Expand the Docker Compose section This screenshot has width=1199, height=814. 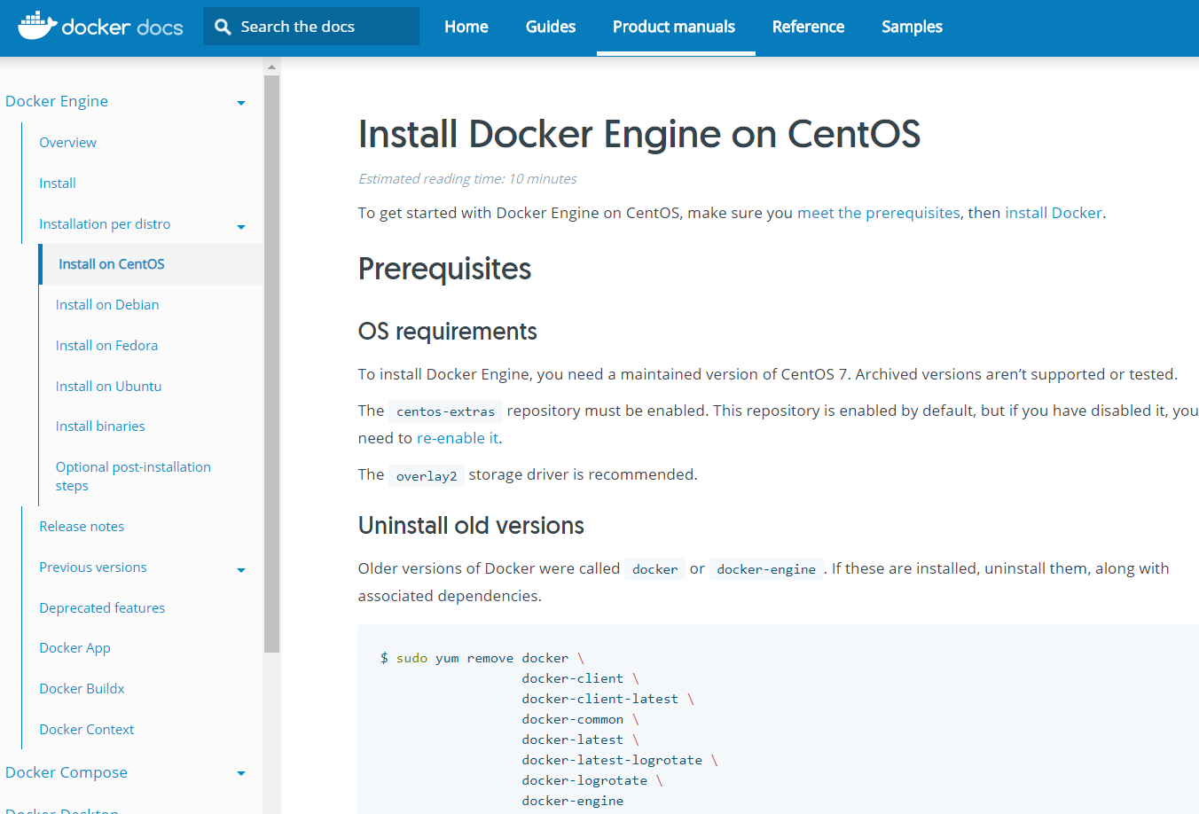[241, 774]
